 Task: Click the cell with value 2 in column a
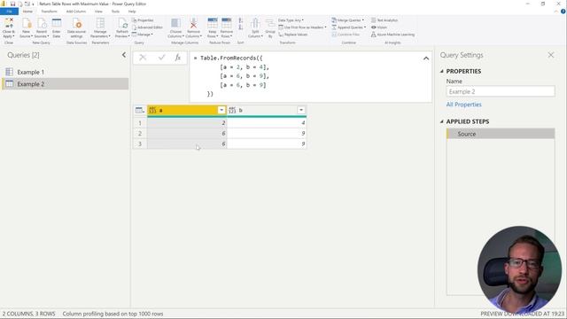tap(187, 123)
